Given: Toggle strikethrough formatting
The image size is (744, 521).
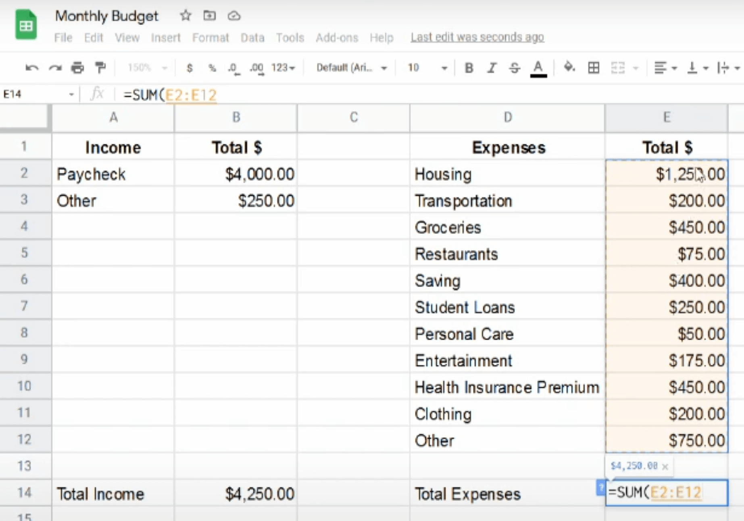Looking at the screenshot, I should tap(515, 68).
